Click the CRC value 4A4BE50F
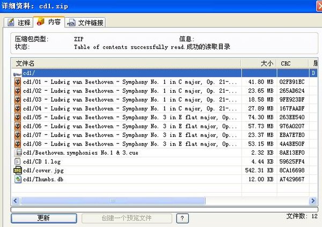This screenshot has height=227, width=322. click(292, 144)
